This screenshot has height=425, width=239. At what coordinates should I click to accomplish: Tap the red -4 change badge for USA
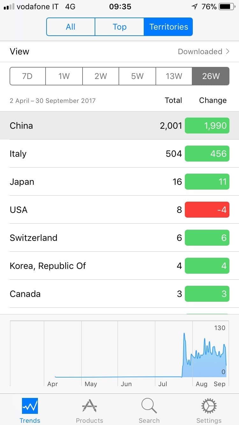pos(207,210)
